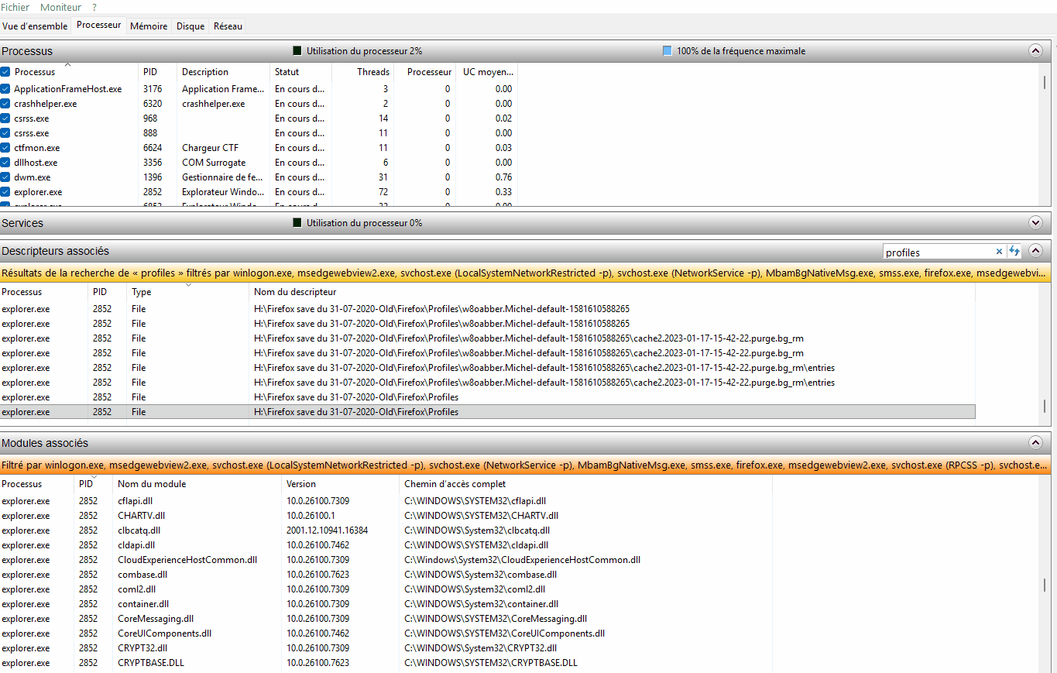Collapse the Descripteurs associés section
Image resolution: width=1057 pixels, height=673 pixels.
1035,251
